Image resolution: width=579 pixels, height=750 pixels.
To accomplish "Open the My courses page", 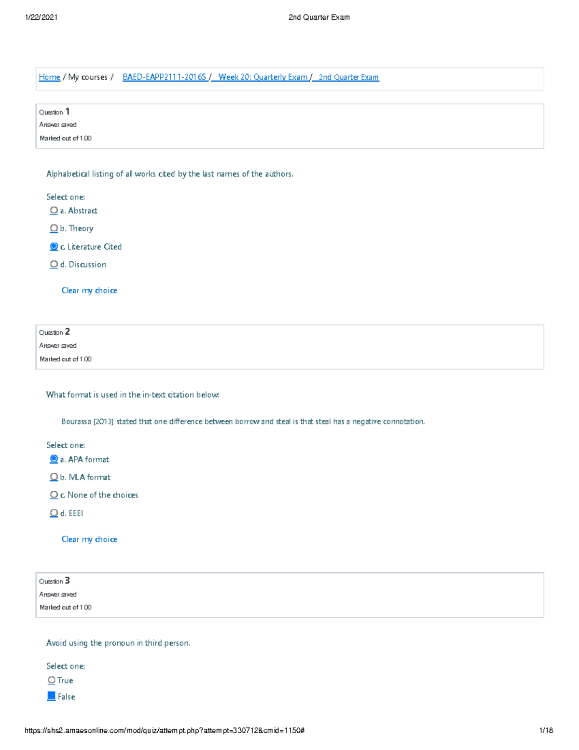I will (x=88, y=77).
